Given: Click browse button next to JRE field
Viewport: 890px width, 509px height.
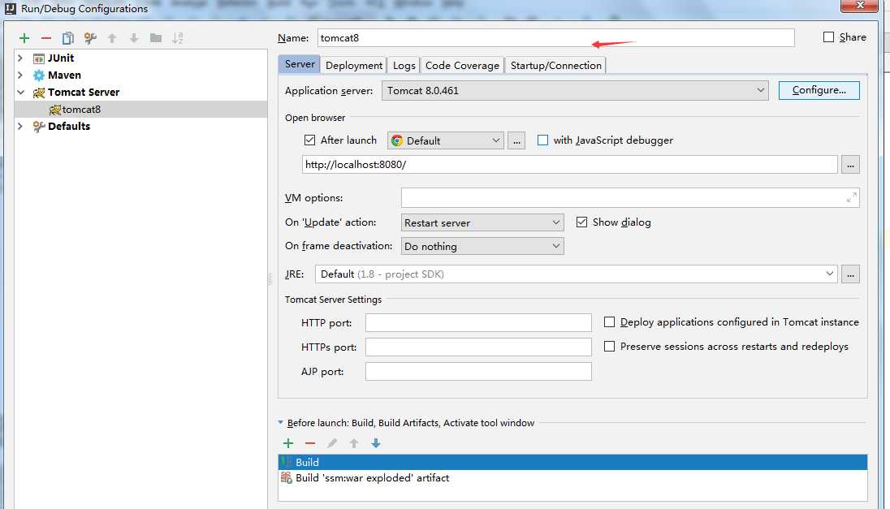Looking at the screenshot, I should click(x=850, y=274).
